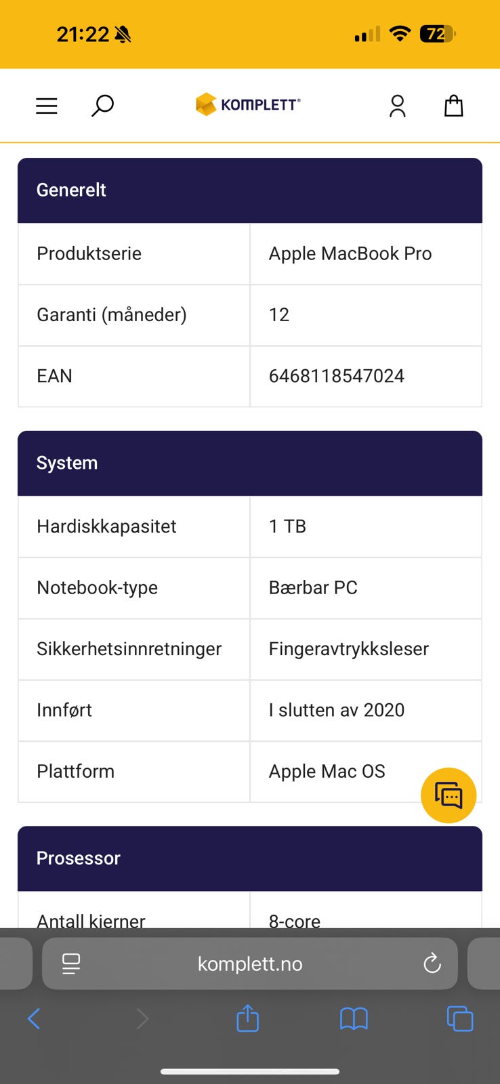
Task: Open the shopping bag cart
Action: coord(453,106)
